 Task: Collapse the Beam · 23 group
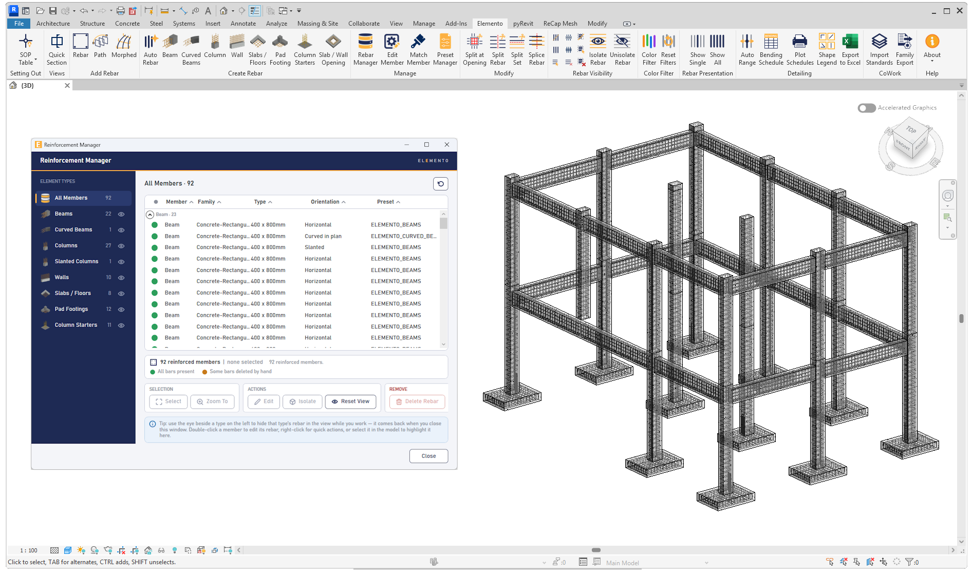150,215
